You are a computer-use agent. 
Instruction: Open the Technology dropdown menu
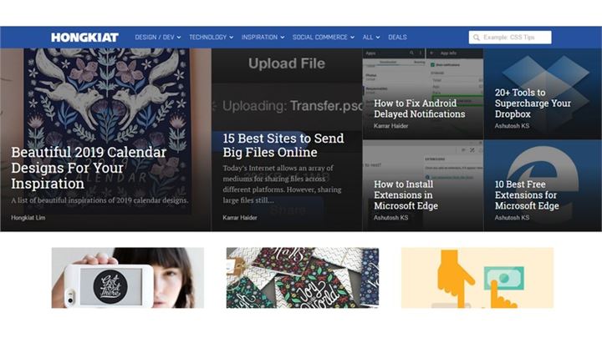point(211,38)
